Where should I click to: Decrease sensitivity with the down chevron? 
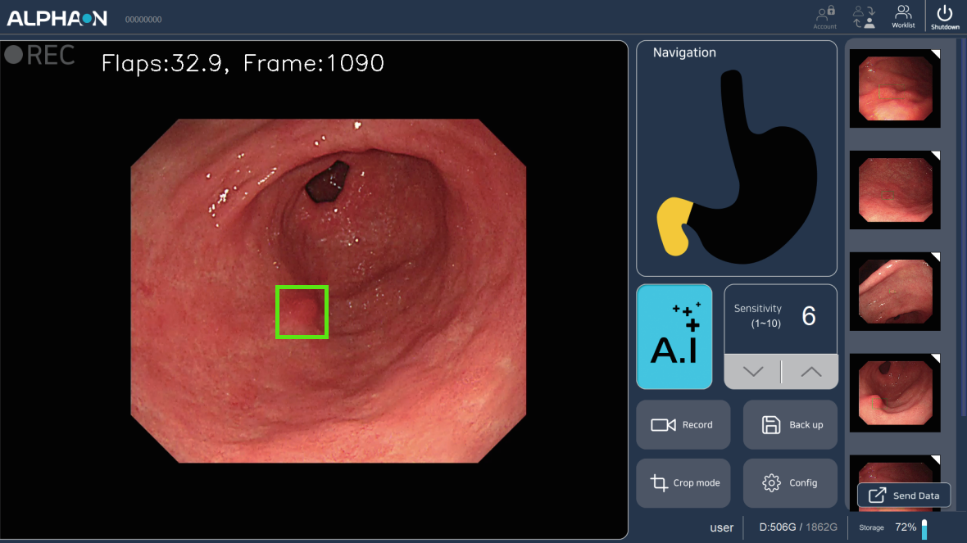pyautogui.click(x=753, y=372)
